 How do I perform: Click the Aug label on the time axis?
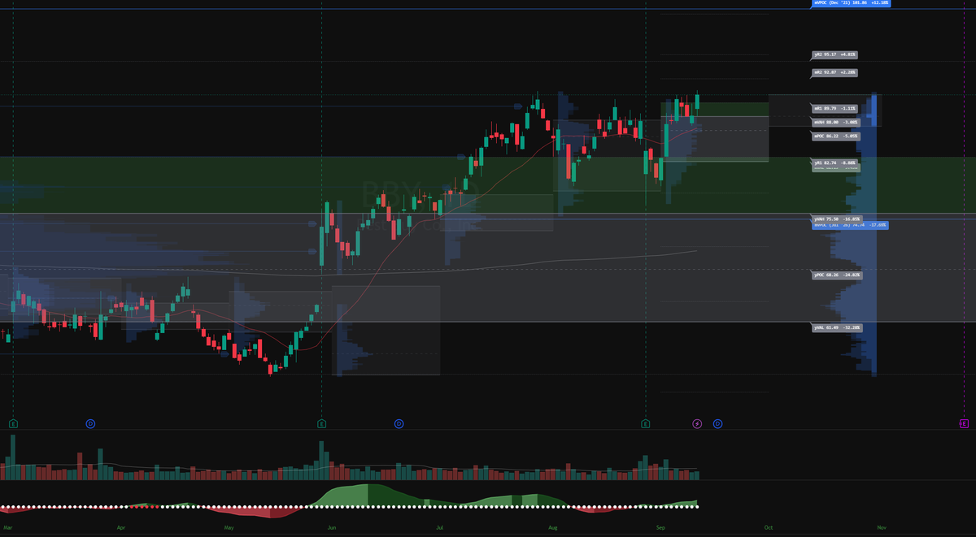pos(552,527)
